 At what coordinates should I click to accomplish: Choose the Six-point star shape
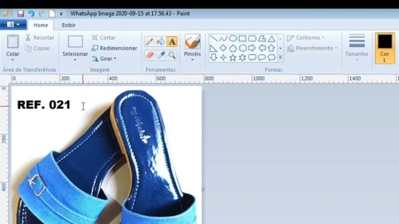243,58
